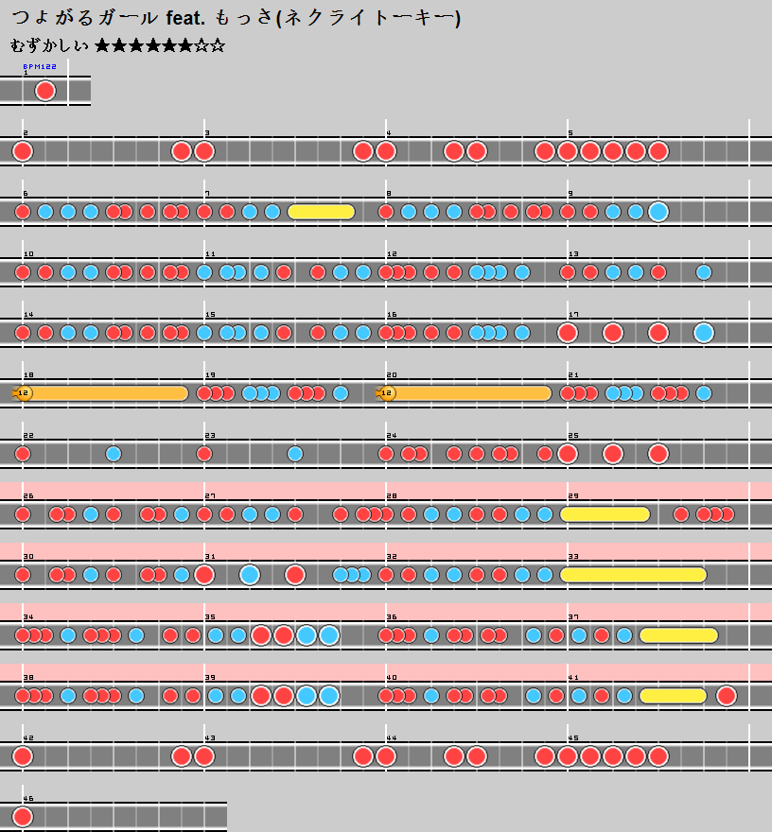Click the yellow drumroll bar in measure 29
The width and height of the screenshot is (772, 832).
point(605,514)
